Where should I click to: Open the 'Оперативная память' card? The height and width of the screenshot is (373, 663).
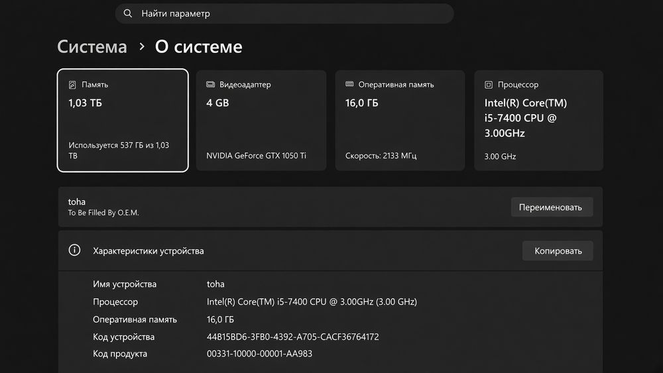pos(400,121)
